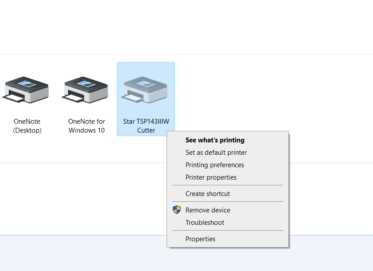Screen dimensions: 373x271
Task: Click the "OneNote for Windows 10" label
Action: (x=86, y=126)
